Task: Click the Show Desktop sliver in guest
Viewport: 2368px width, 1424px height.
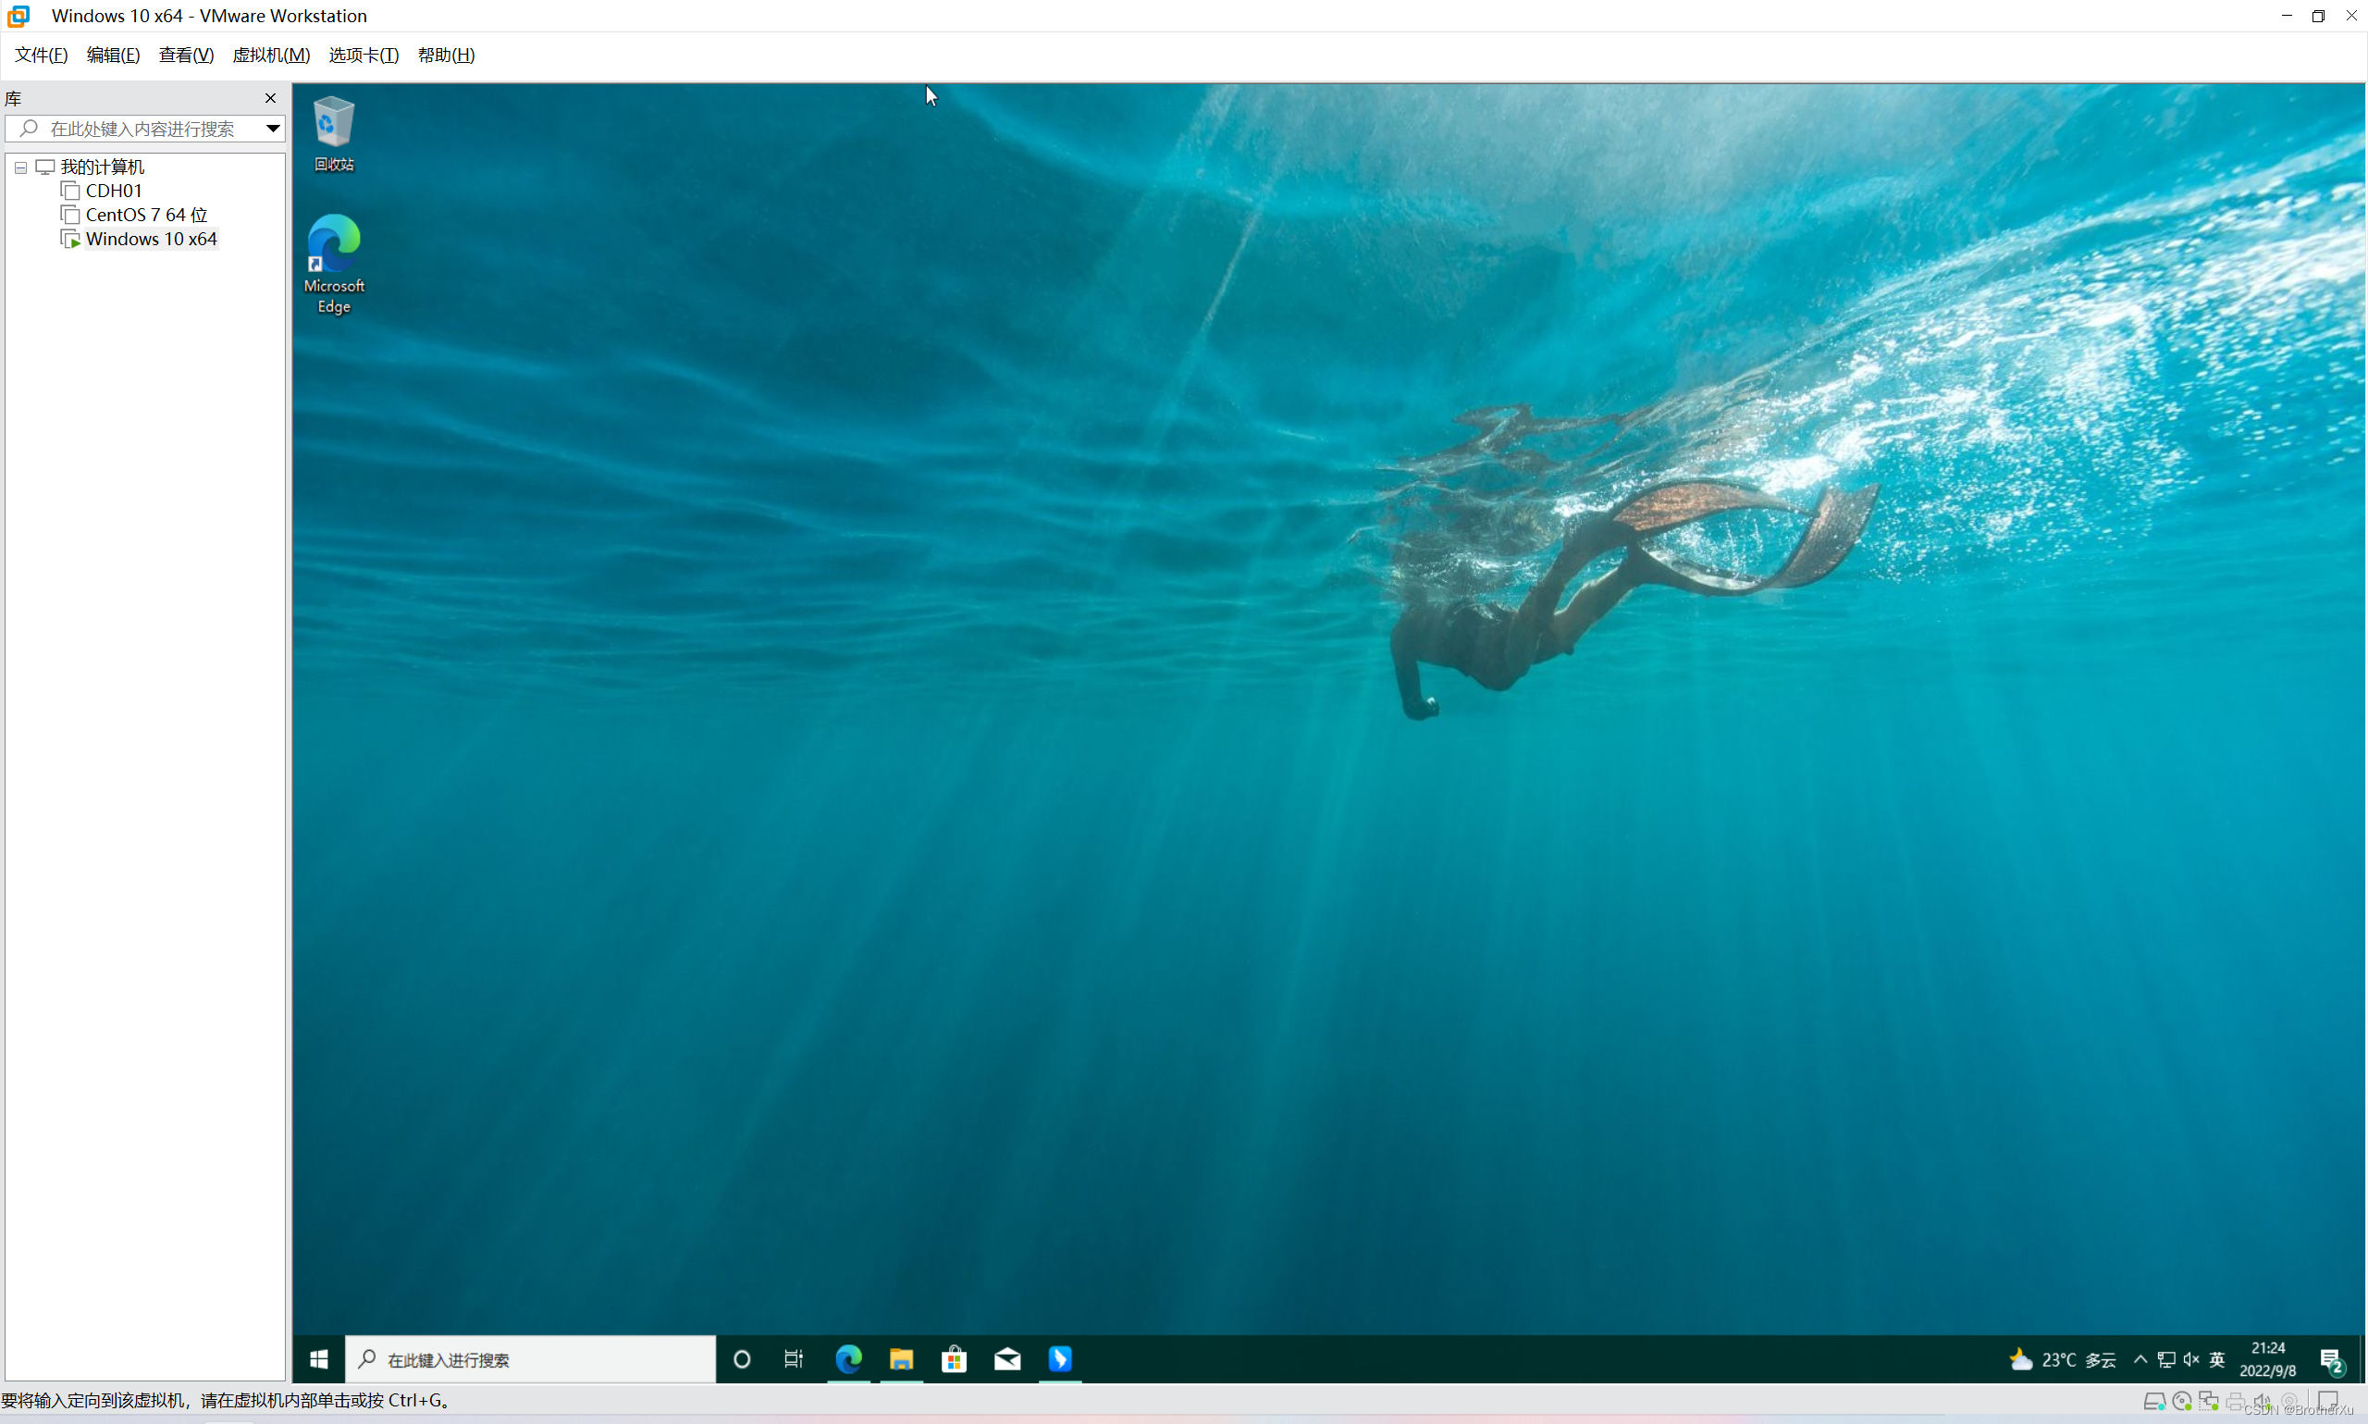Action: tap(2362, 1358)
